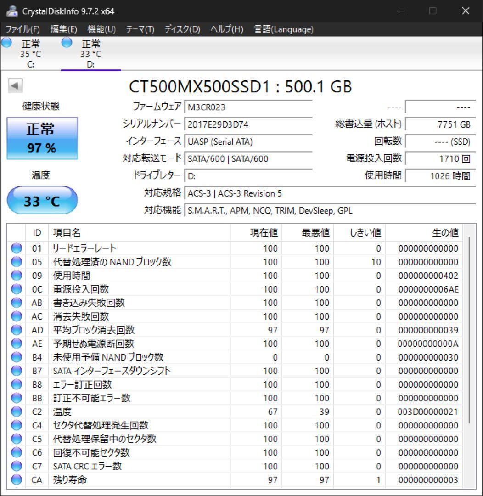Click the power on hours value 1026 時間
The image size is (483, 496).
pyautogui.click(x=440, y=175)
